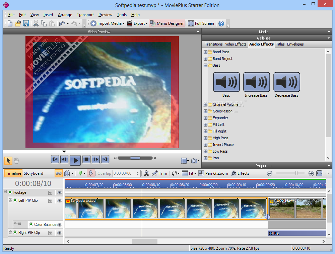Switch to the Video Effects tab
The image size is (335, 254).
(236, 44)
